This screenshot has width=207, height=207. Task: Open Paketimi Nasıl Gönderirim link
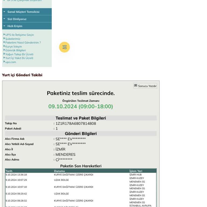pos(23,43)
